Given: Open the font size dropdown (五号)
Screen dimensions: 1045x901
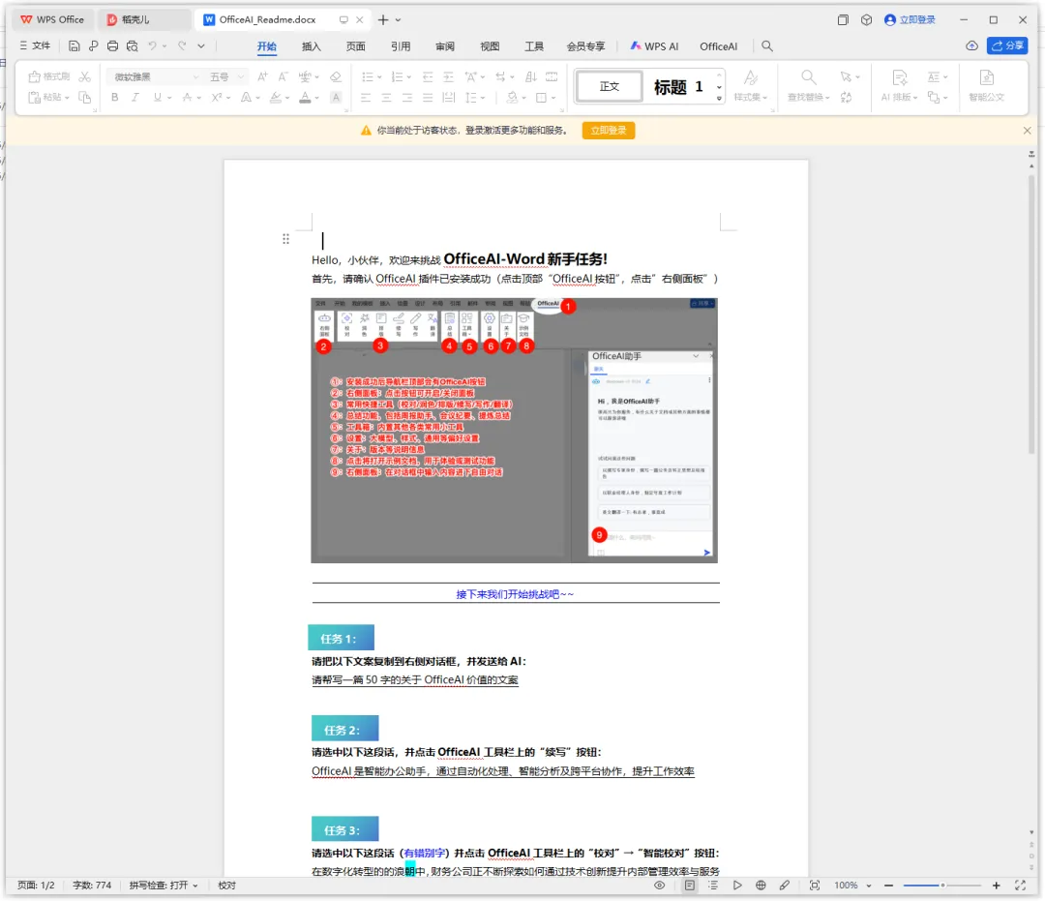Looking at the screenshot, I should pyautogui.click(x=241, y=76).
